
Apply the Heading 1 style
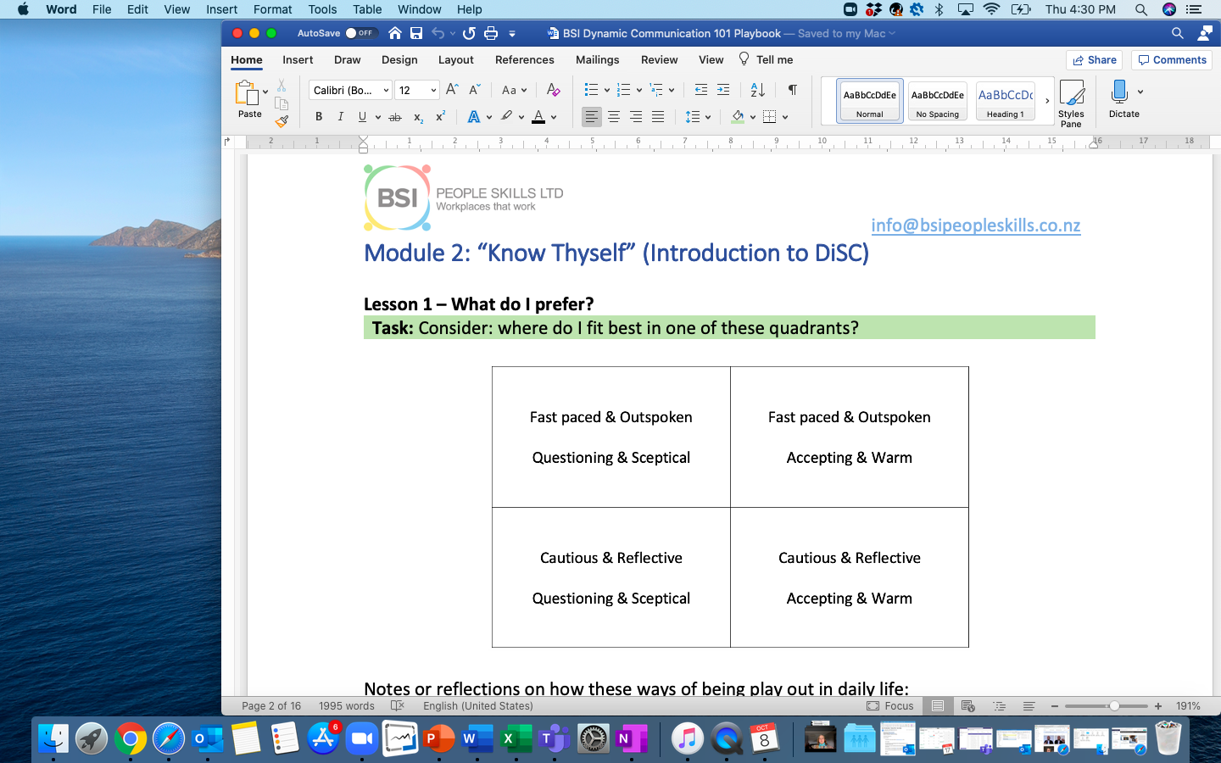tap(1006, 101)
